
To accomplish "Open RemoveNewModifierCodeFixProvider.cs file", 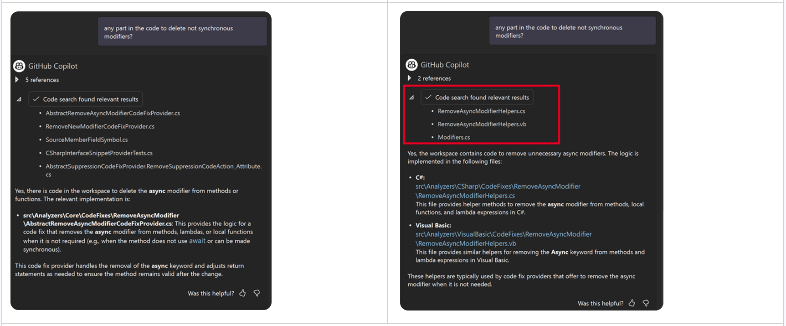I will pyautogui.click(x=100, y=126).
